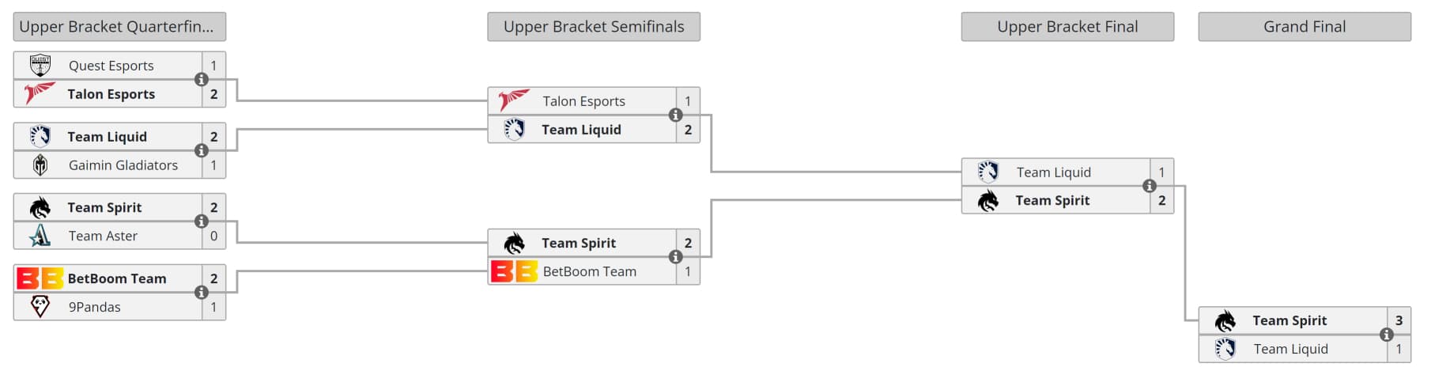Click the Team Aster logo icon
Screen dimensions: 1450x371
click(40, 236)
